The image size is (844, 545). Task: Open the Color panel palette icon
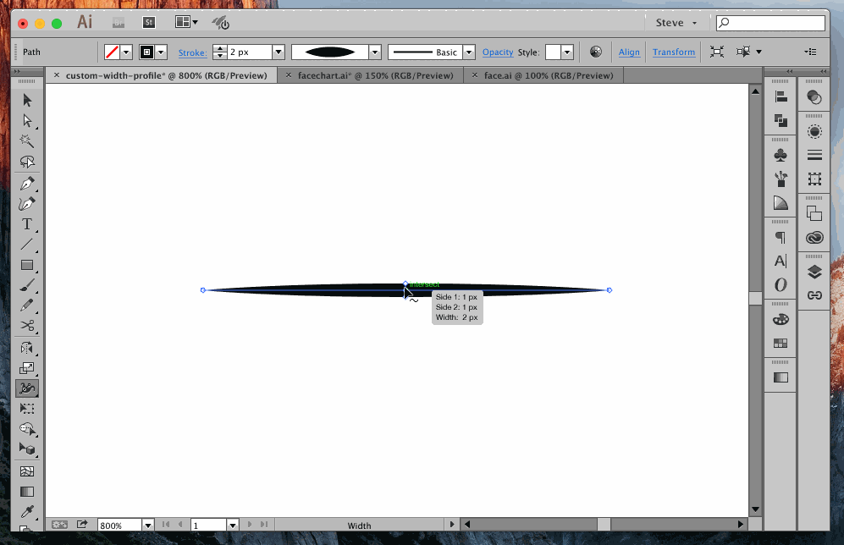coord(781,320)
